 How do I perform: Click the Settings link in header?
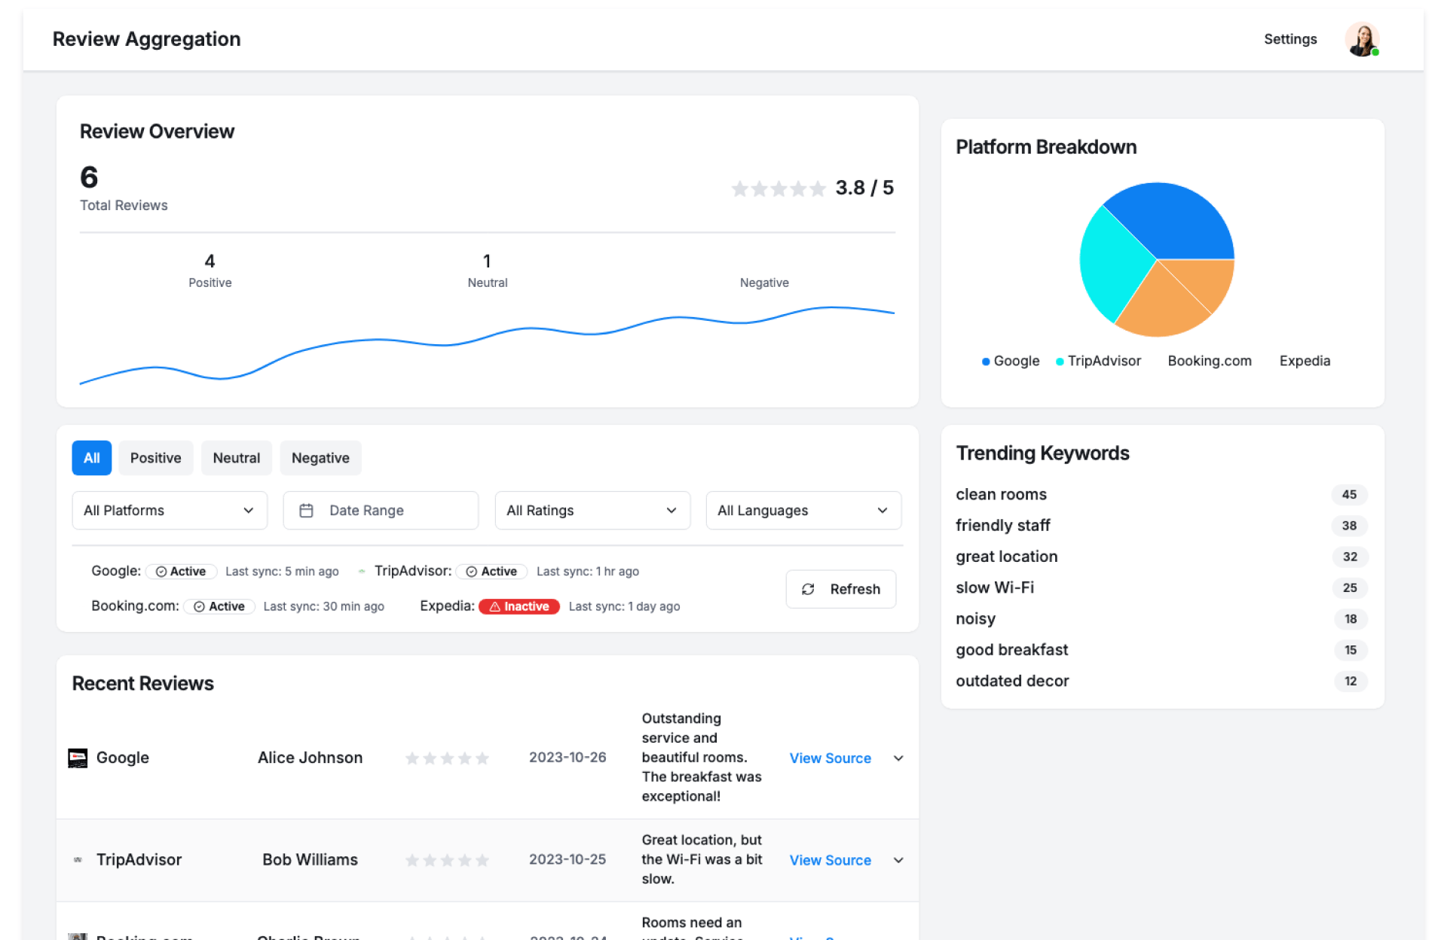[x=1289, y=39]
